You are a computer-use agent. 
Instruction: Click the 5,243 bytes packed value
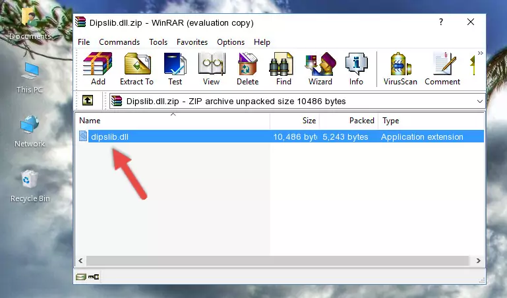pos(345,136)
